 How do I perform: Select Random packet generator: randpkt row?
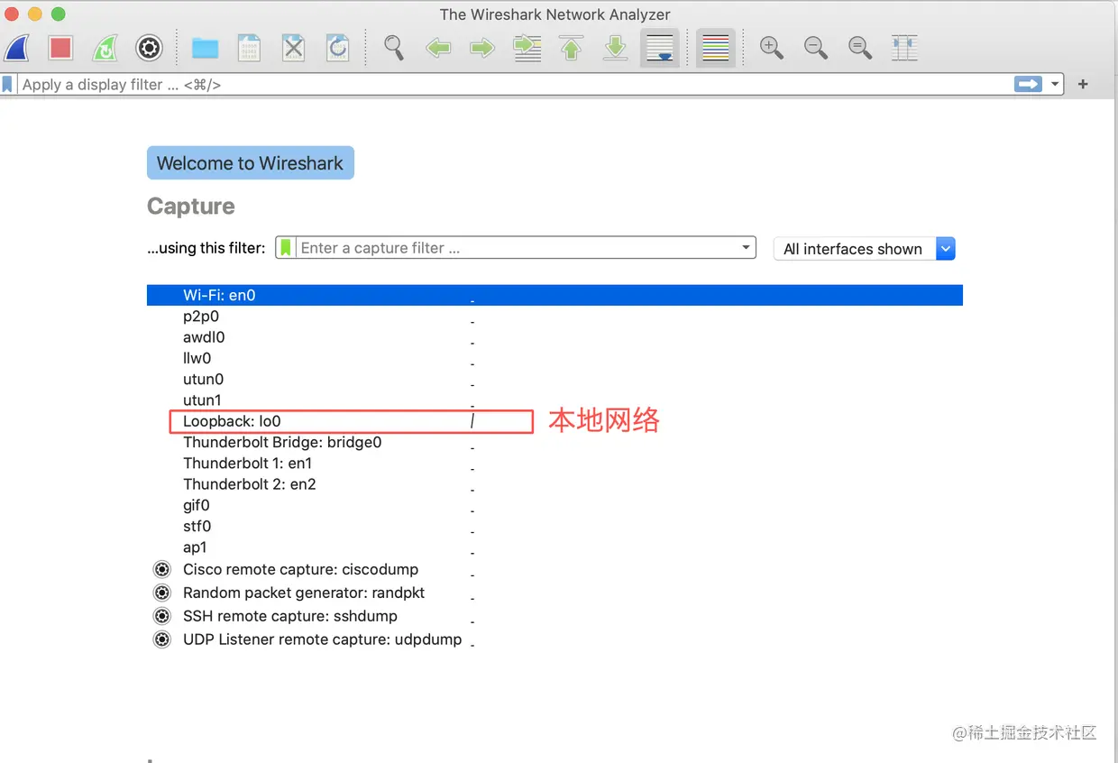pyautogui.click(x=554, y=593)
